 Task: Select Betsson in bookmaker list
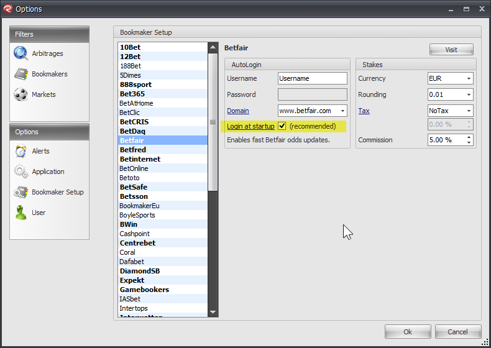(163, 196)
